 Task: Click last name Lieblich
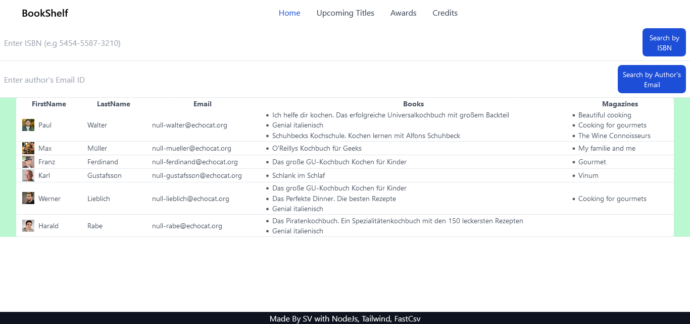pos(98,199)
